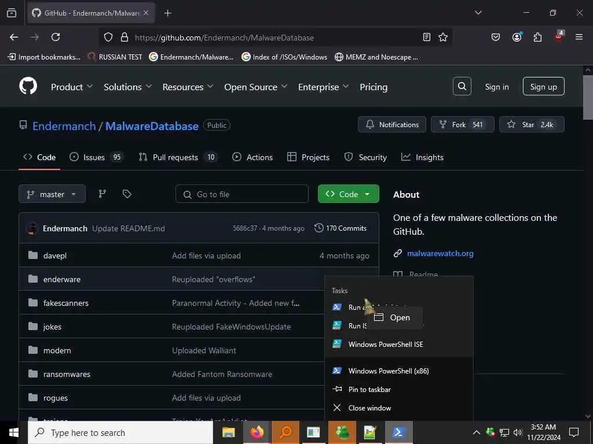View tags with the tag icon
This screenshot has height=444, width=593.
point(127,194)
